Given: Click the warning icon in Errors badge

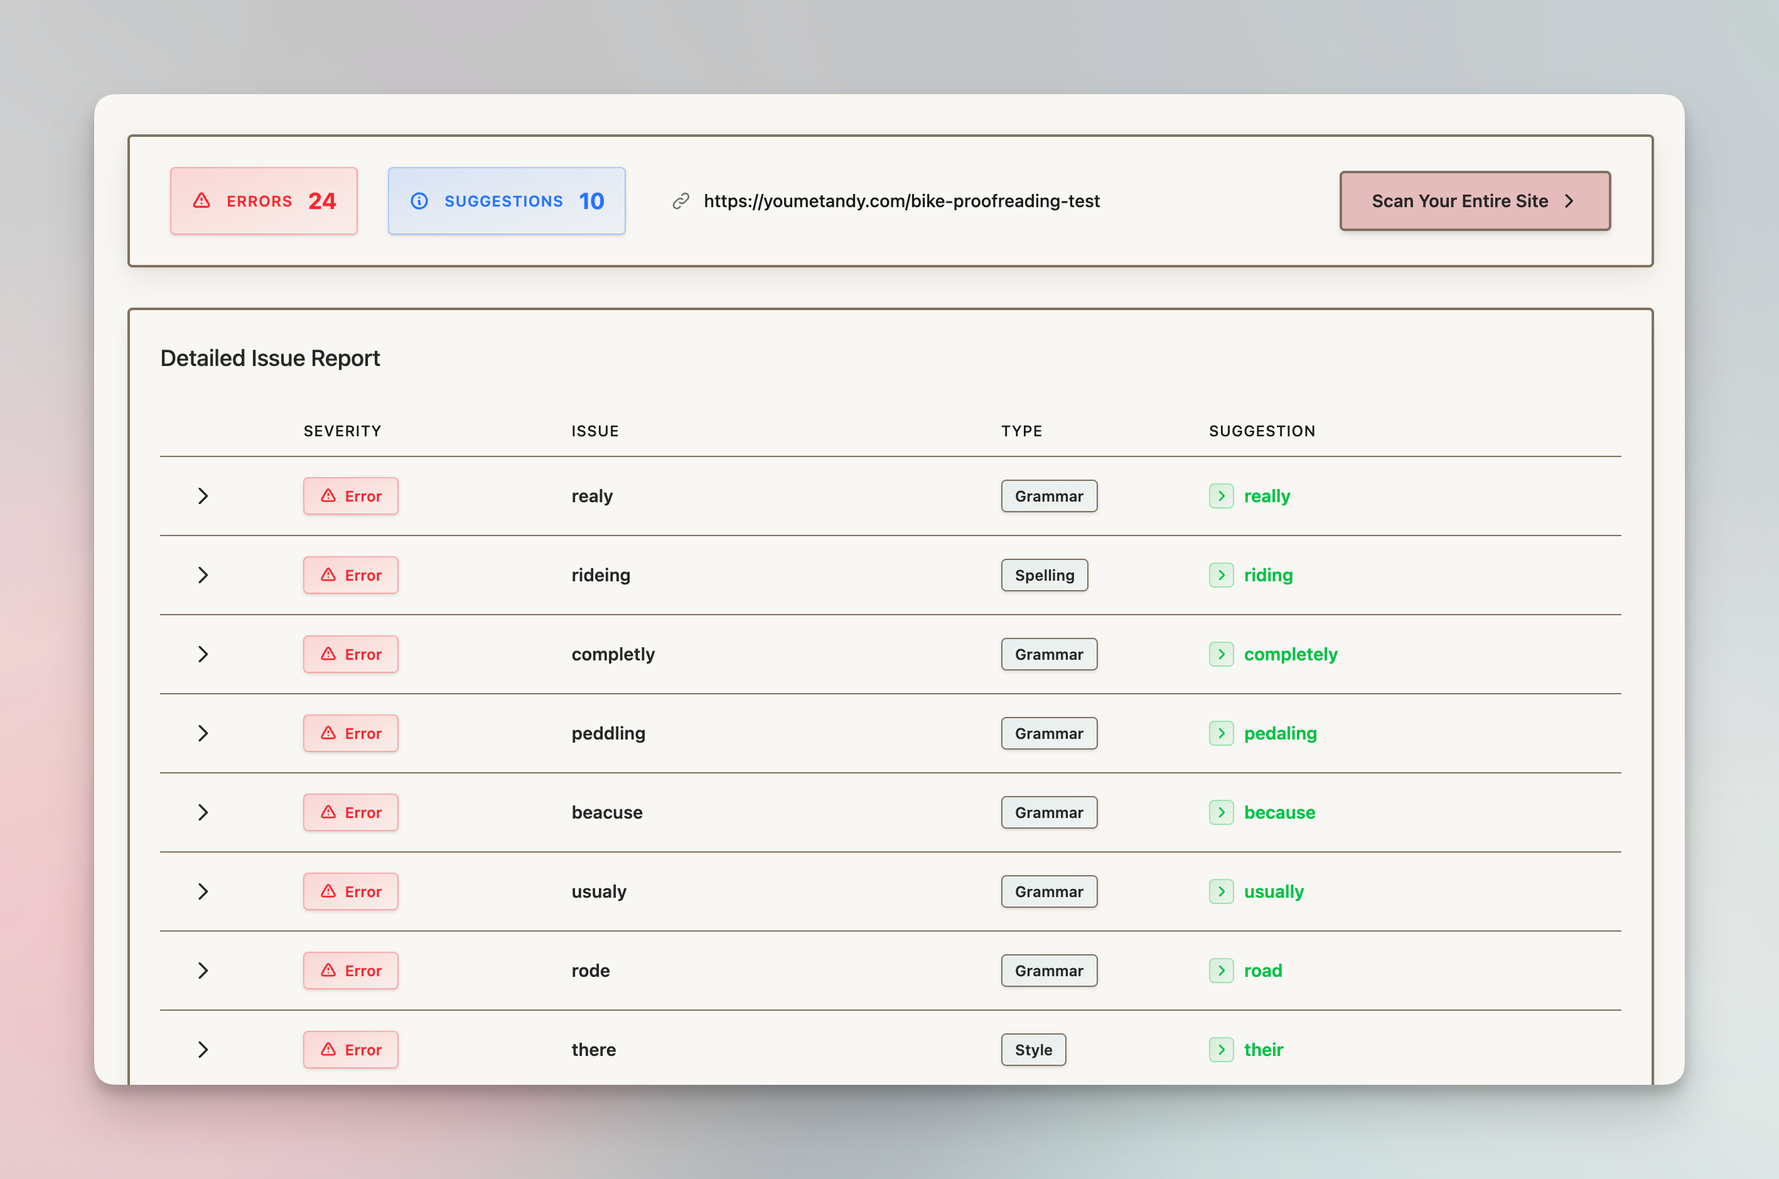Looking at the screenshot, I should [202, 201].
